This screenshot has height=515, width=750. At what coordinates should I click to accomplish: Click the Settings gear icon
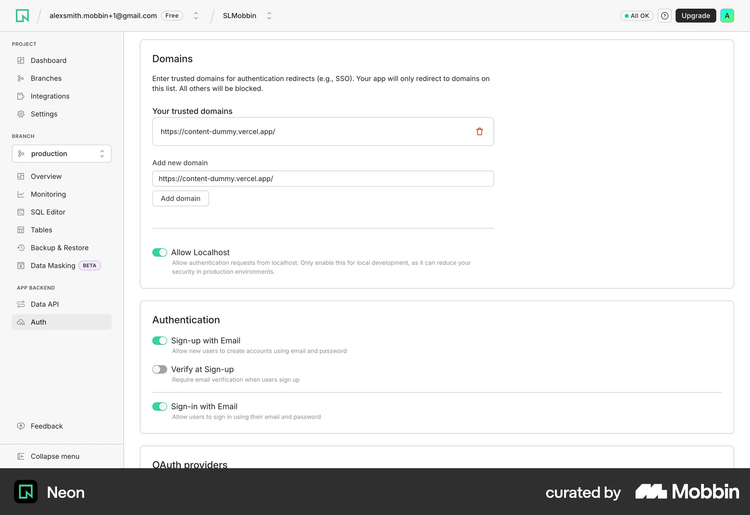21,114
